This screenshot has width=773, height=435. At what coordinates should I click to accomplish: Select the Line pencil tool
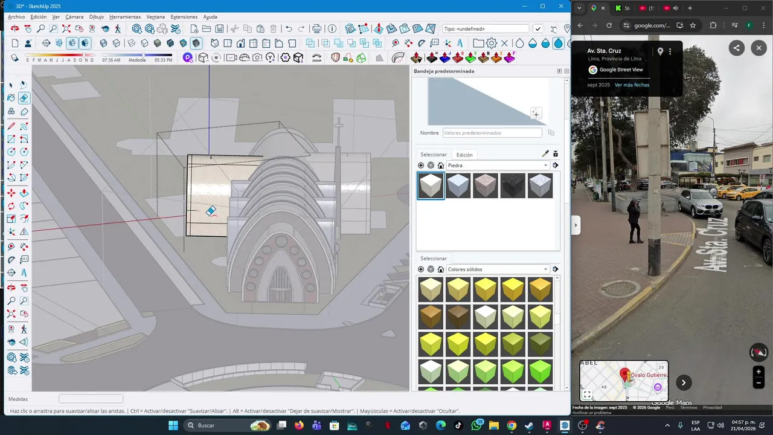tap(11, 126)
